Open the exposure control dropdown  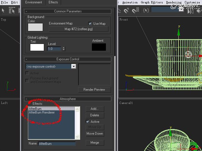click(74, 66)
